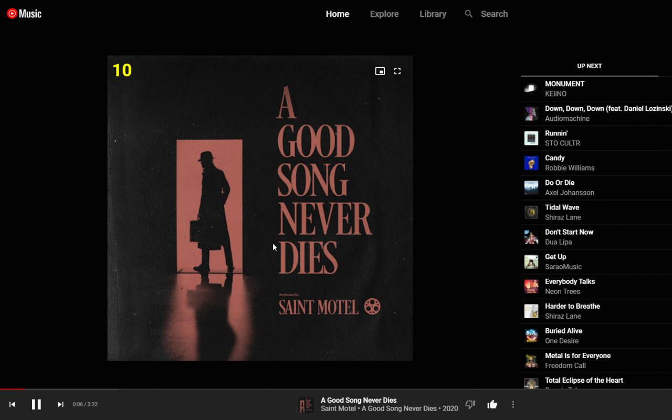This screenshot has width=672, height=420.
Task: Open the Saint Motel artist link
Action: tap(338, 408)
